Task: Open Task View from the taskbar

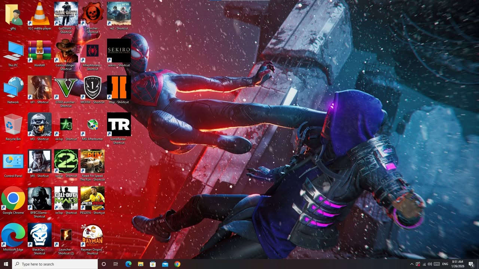Action: [x=116, y=264]
